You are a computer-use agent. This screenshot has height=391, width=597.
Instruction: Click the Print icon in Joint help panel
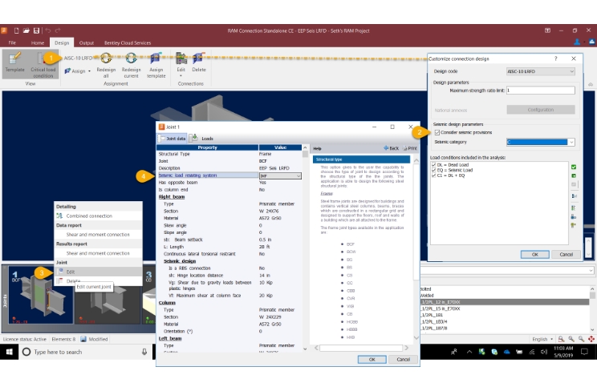click(410, 148)
